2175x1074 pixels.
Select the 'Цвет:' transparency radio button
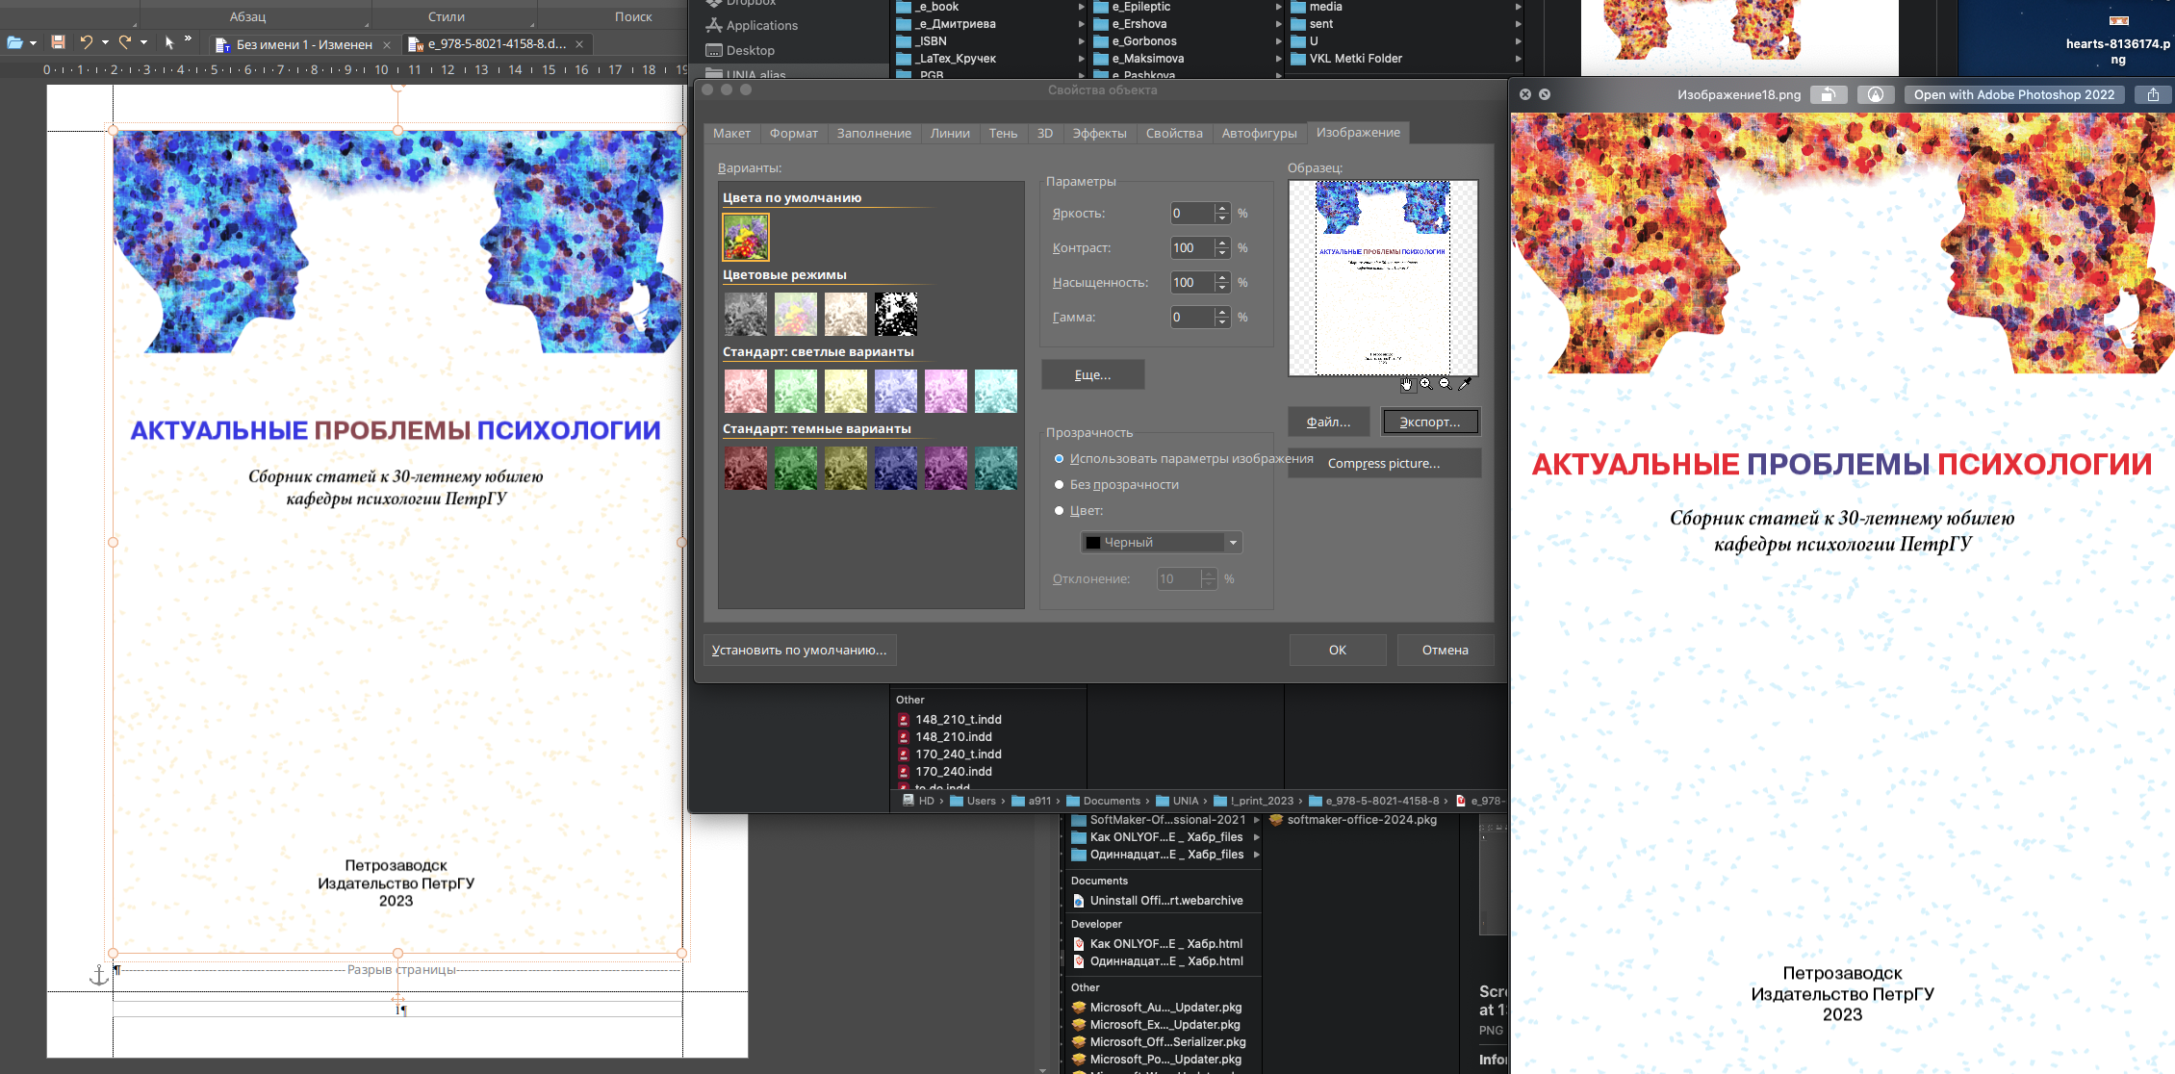click(x=1060, y=511)
